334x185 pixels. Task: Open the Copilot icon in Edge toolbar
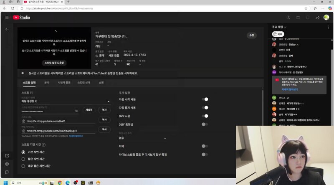[x=330, y=8]
